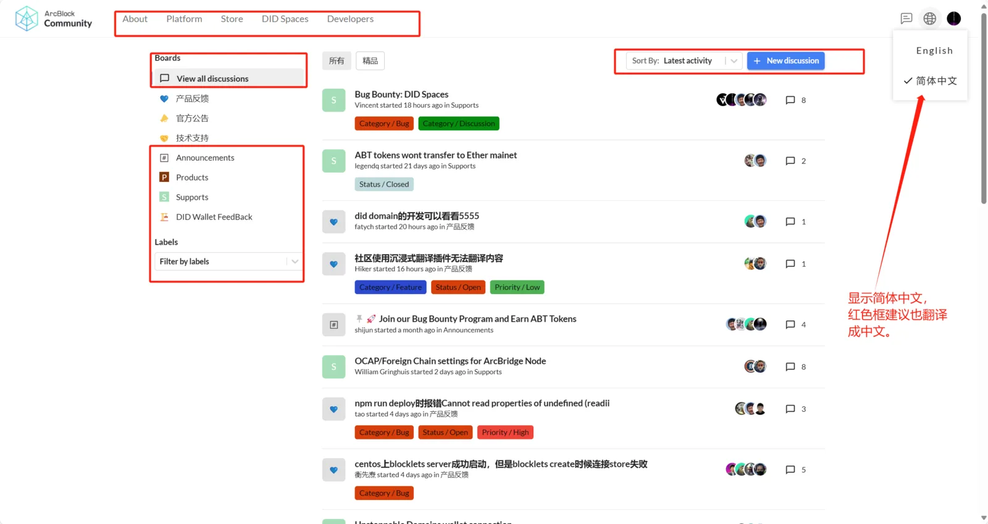Open the About menu
Screen dimensions: 988x524
click(135, 19)
